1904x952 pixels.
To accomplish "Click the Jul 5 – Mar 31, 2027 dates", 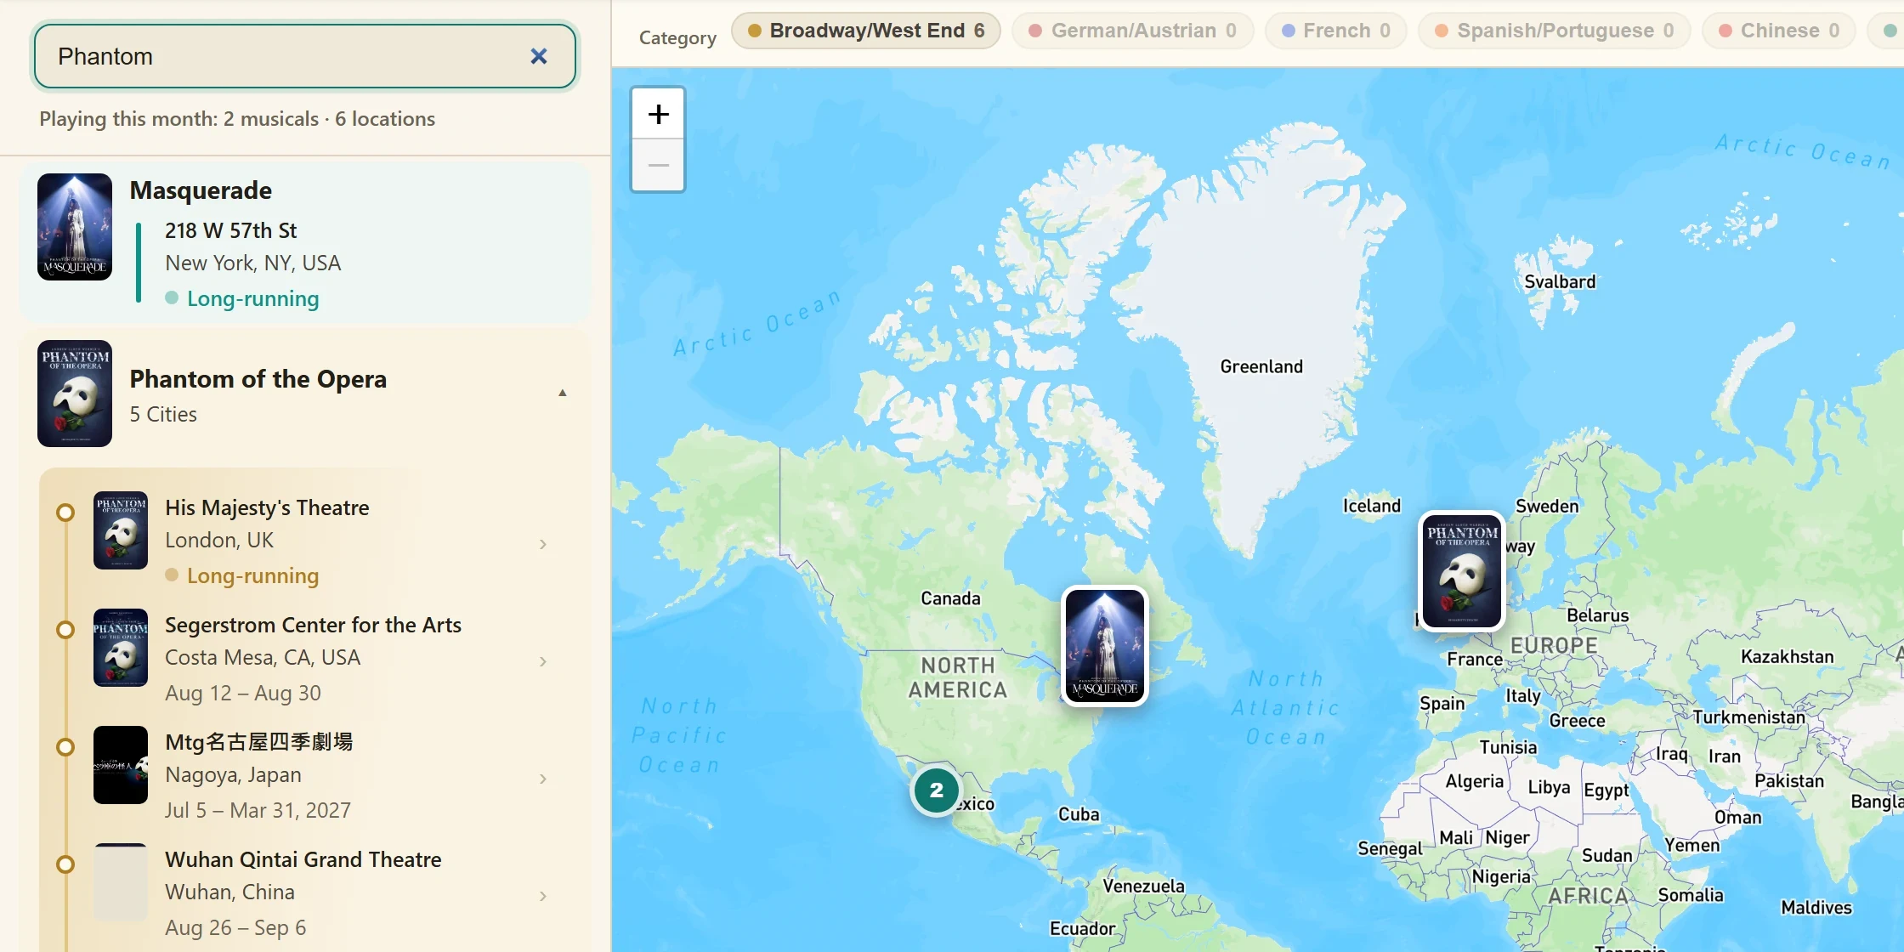I will point(258,810).
